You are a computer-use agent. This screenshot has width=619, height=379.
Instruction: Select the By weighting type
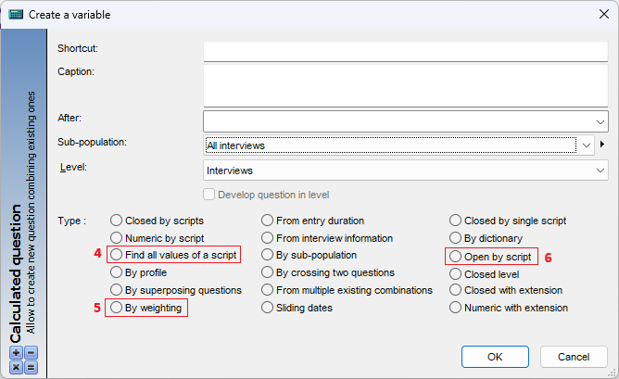pos(146,308)
